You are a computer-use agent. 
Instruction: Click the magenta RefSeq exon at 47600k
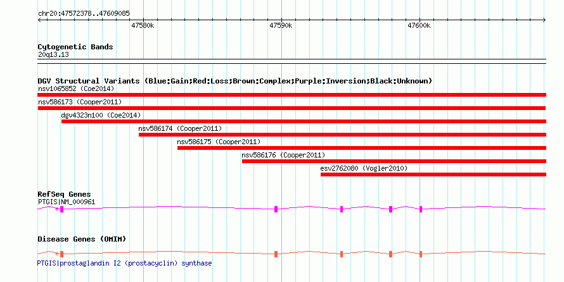[x=421, y=209]
